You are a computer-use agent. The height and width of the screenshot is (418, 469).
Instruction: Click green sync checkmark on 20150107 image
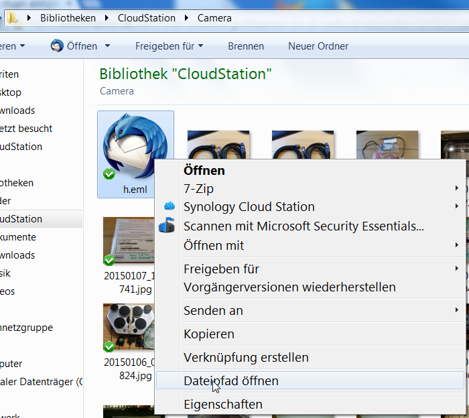pyautogui.click(x=109, y=260)
